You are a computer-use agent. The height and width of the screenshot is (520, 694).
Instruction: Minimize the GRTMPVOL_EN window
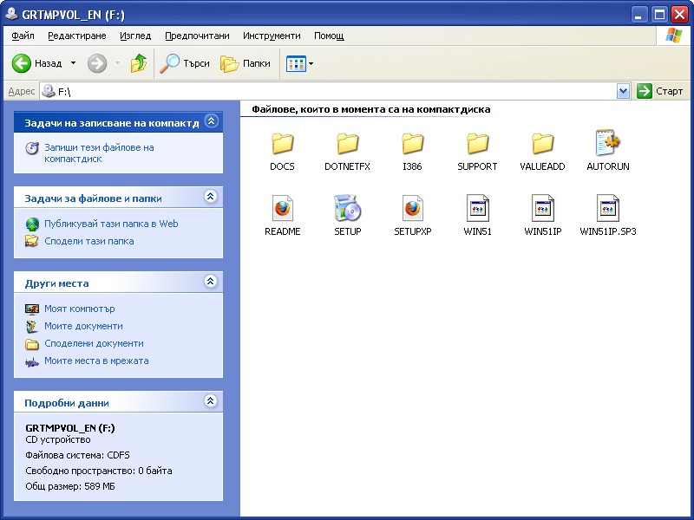(x=638, y=15)
